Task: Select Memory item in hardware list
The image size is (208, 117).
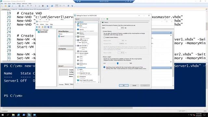Action: (x=82, y=33)
